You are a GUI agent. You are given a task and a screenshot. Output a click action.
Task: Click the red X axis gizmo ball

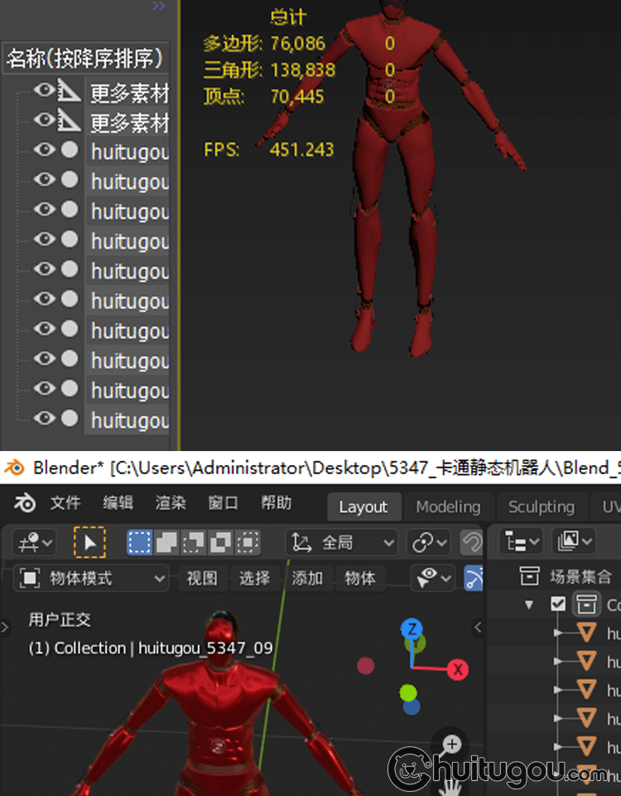pyautogui.click(x=457, y=669)
